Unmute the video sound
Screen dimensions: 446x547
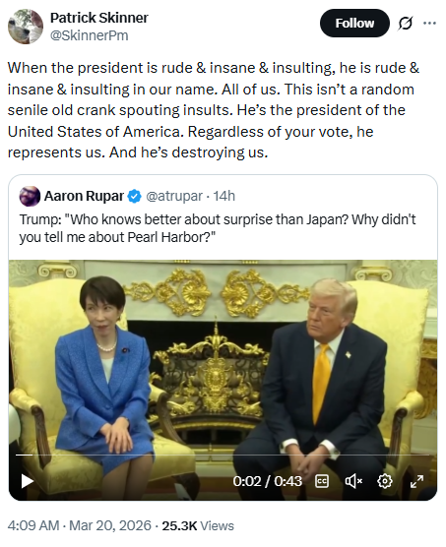[353, 481]
